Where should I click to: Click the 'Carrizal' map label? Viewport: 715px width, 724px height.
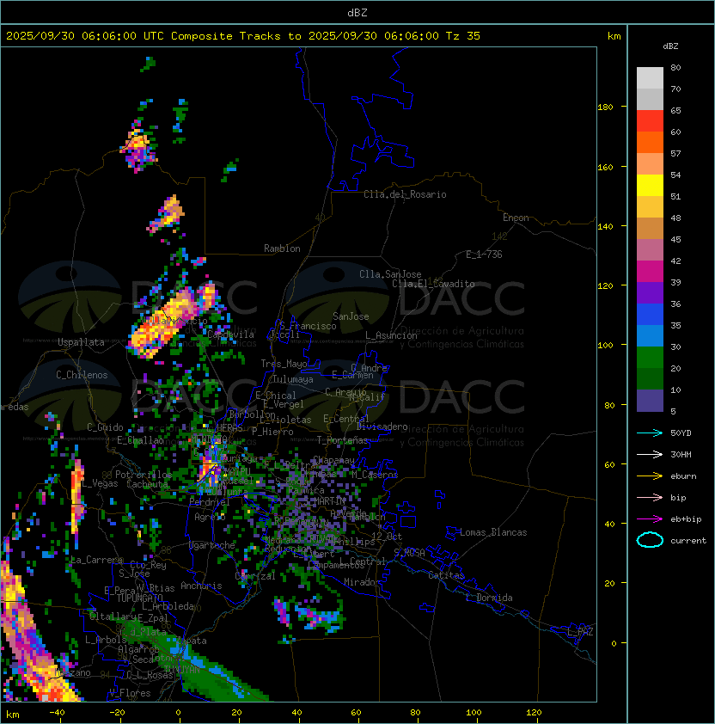pyautogui.click(x=255, y=576)
